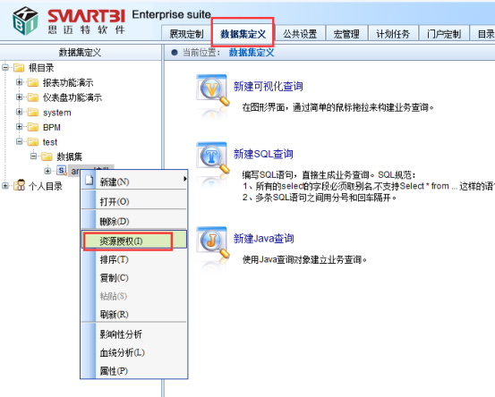Click the Java query magnifier icon labeled J
This screenshot has width=495, height=397.
[212, 242]
